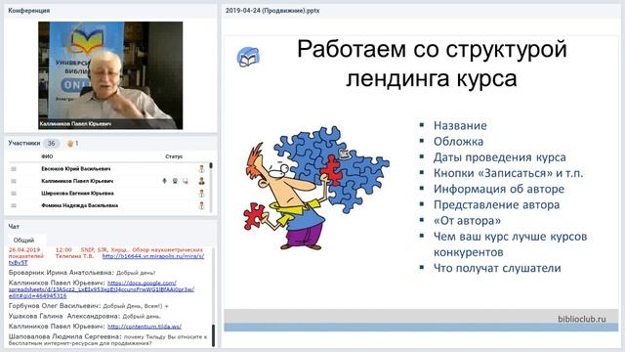Click the red screen-share icon in Каллиников's row

[x=186, y=181]
